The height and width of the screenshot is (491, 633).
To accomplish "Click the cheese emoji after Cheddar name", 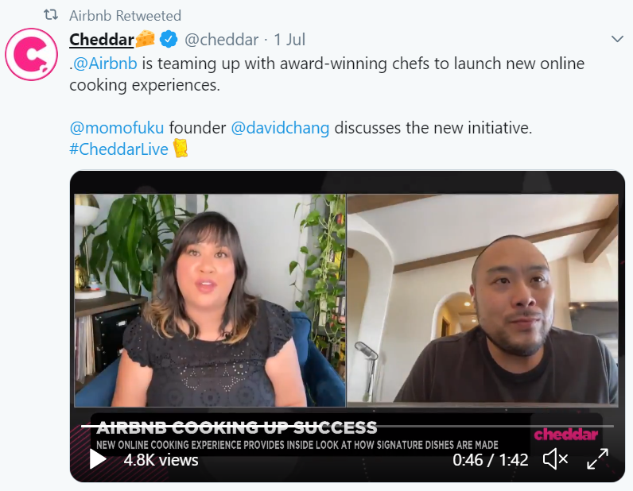I will pos(146,38).
